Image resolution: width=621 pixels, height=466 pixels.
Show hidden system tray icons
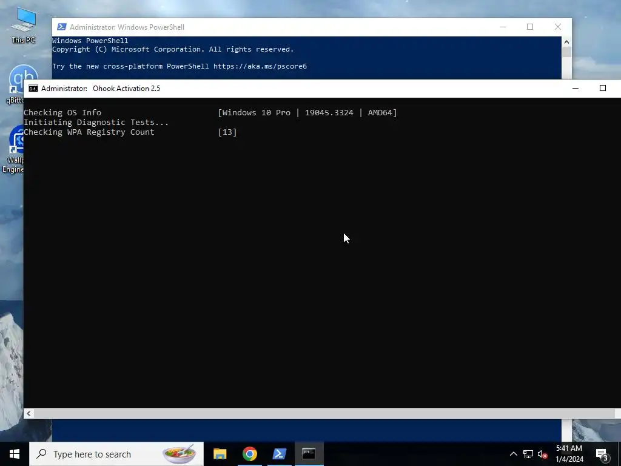click(x=513, y=454)
